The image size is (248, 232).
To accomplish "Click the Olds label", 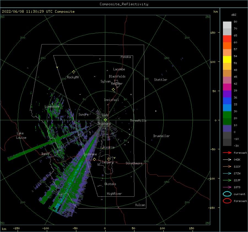I will click(105, 115).
